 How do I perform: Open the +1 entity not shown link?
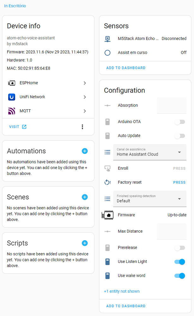point(122,291)
